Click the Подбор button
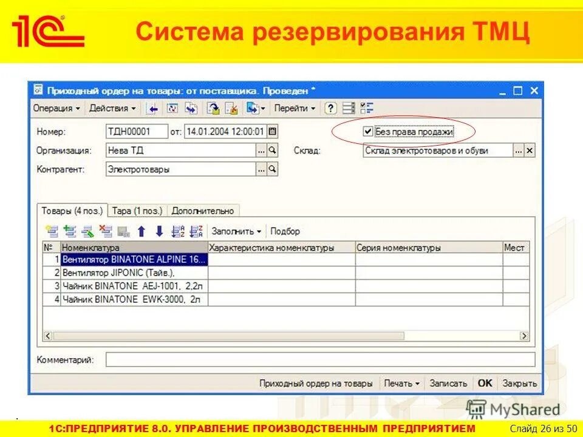This screenshot has width=583, height=437. [x=285, y=231]
